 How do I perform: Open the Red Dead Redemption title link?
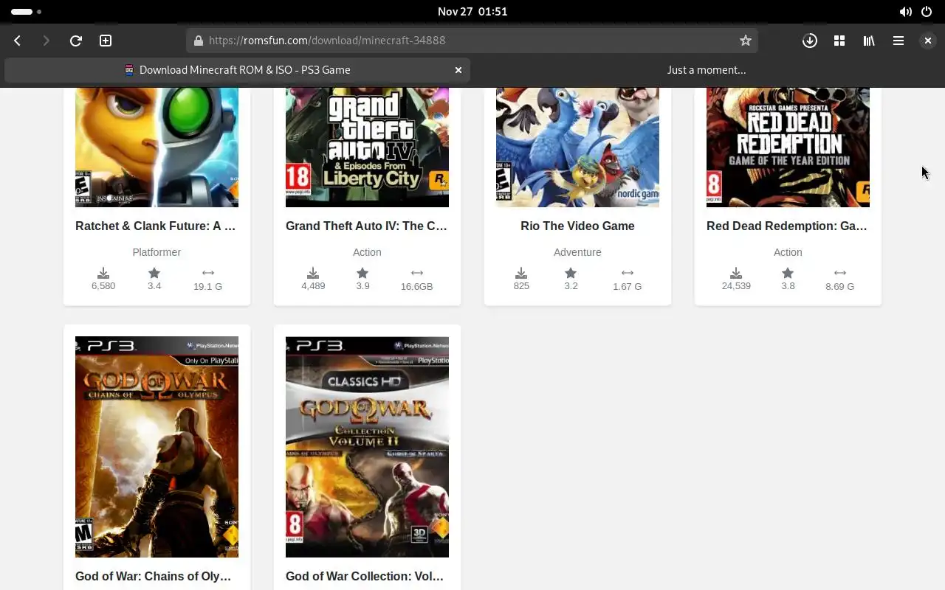[787, 226]
